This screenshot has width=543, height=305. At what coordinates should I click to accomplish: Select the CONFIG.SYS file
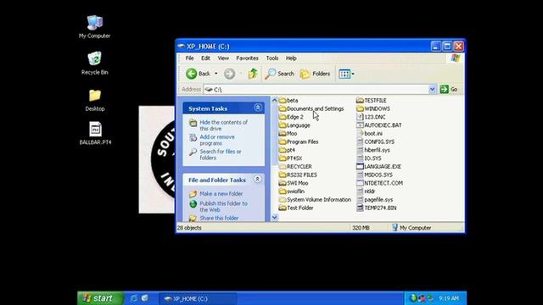pyautogui.click(x=375, y=141)
